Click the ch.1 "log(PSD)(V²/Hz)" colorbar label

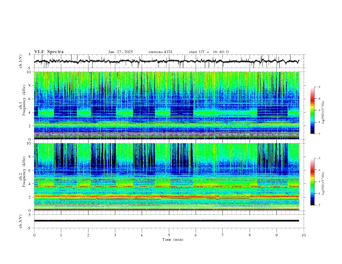tap(323, 113)
